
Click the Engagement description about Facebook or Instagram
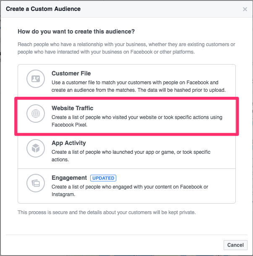tap(130, 191)
